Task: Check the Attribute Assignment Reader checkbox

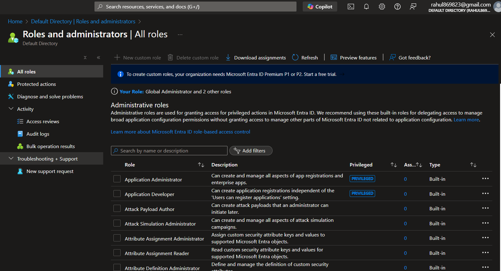Action: click(x=117, y=253)
